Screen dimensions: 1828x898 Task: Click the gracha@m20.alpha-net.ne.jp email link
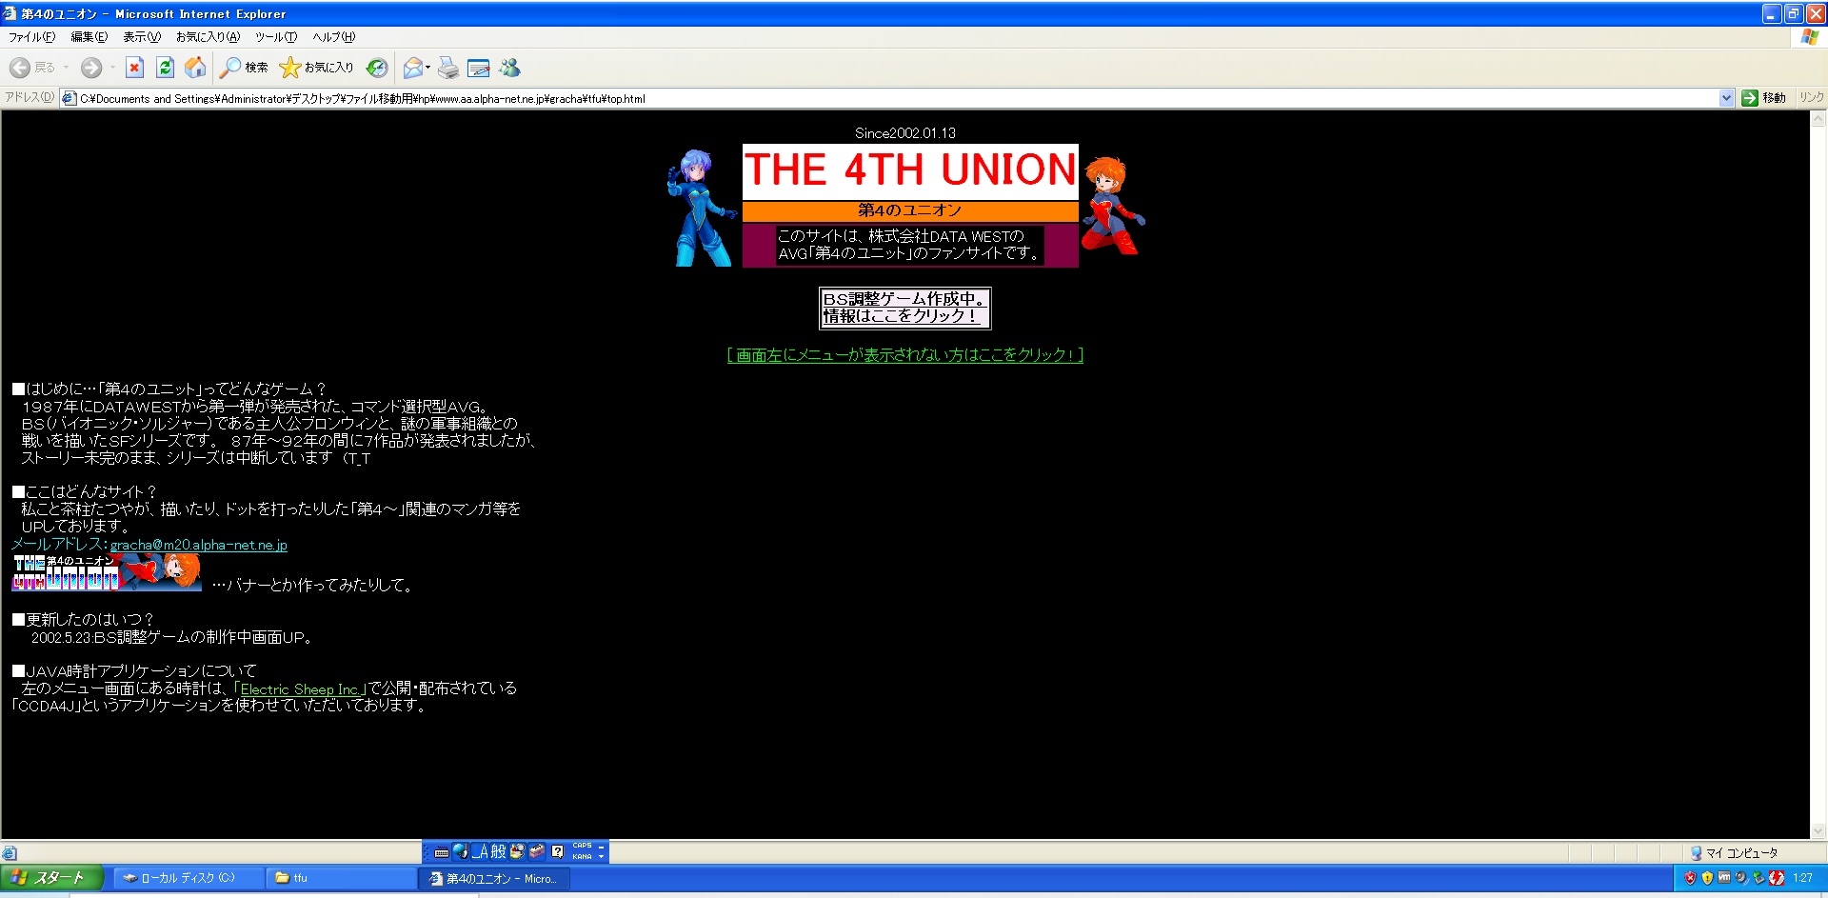(199, 545)
